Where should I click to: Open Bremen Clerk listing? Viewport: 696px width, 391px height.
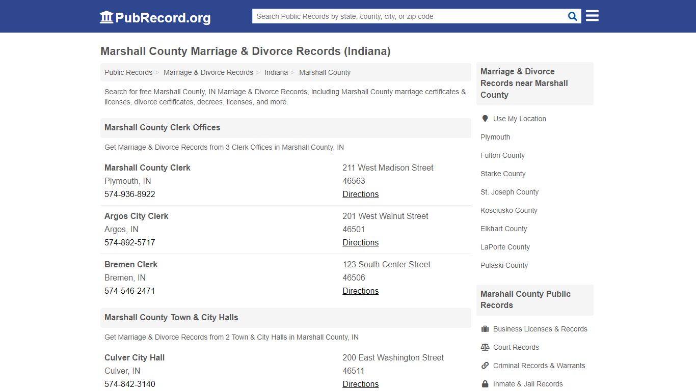(131, 264)
